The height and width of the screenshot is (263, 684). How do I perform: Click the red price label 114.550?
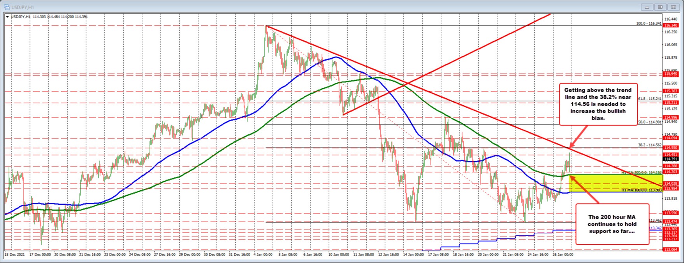(x=670, y=148)
